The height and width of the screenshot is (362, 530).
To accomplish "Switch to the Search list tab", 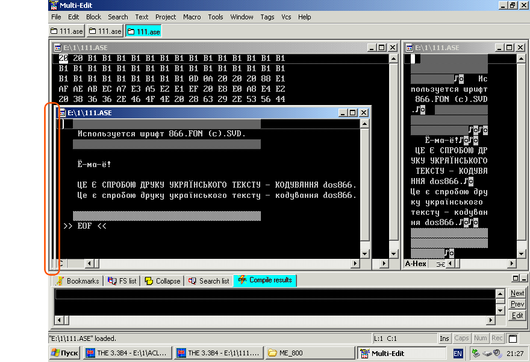I will pos(209,281).
